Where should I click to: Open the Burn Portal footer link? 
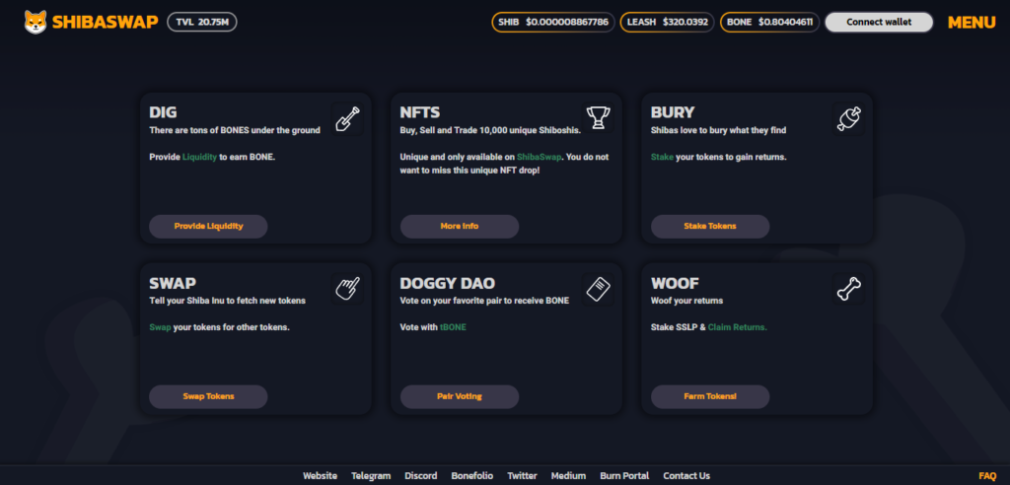click(624, 476)
